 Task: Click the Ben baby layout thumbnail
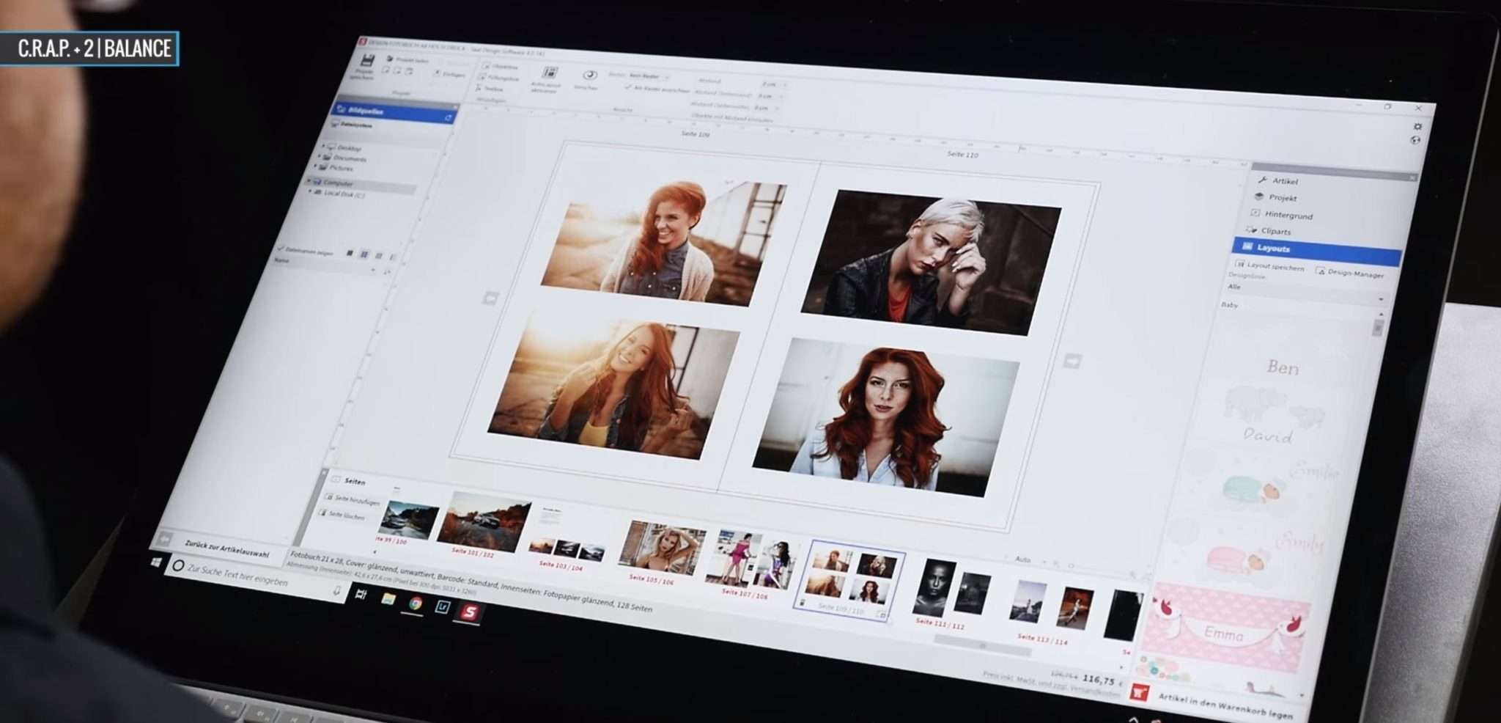pos(1282,367)
